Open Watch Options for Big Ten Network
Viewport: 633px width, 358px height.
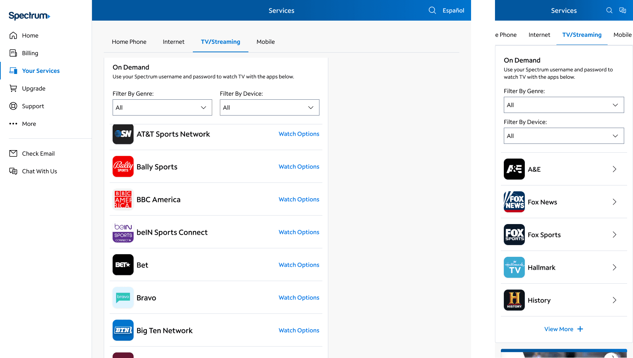click(x=299, y=330)
